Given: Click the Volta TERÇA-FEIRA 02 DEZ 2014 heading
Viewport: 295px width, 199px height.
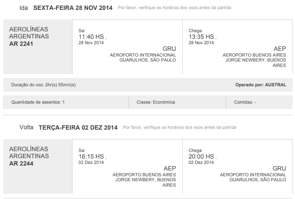Looking at the screenshot, I should pyautogui.click(x=68, y=127).
